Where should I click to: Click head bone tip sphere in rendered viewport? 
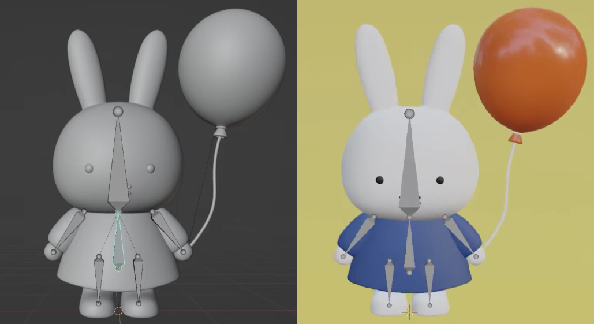pyautogui.click(x=409, y=113)
